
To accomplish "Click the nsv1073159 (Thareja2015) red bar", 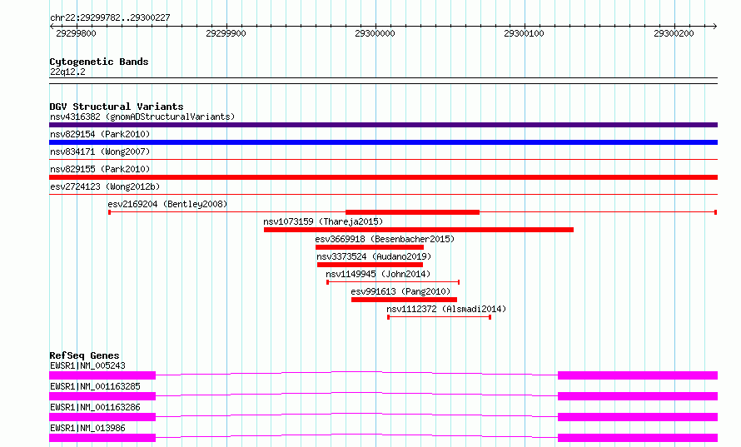I will pos(419,230).
